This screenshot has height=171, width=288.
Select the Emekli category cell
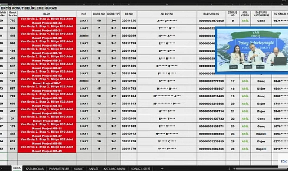(x=261, y=134)
